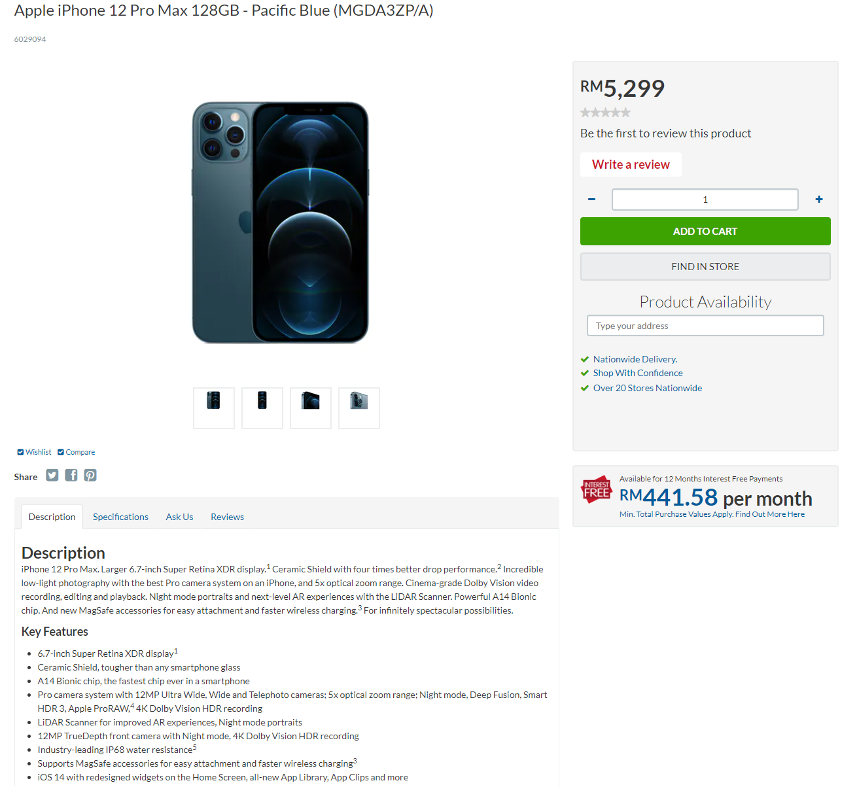The height and width of the screenshot is (802, 857).
Task: Share product on Facebook icon
Action: click(x=71, y=476)
